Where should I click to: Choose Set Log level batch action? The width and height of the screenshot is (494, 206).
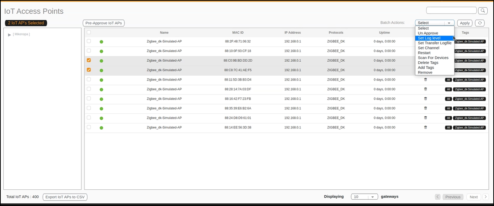435,38
